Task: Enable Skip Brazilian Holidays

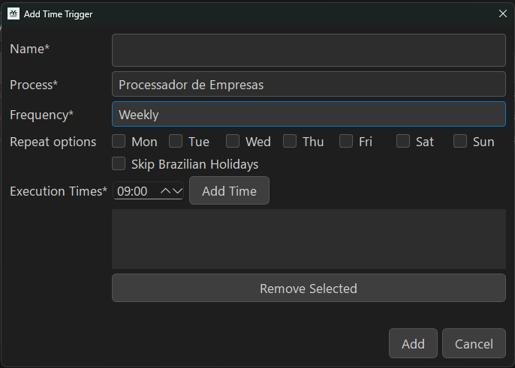Action: pyautogui.click(x=119, y=163)
